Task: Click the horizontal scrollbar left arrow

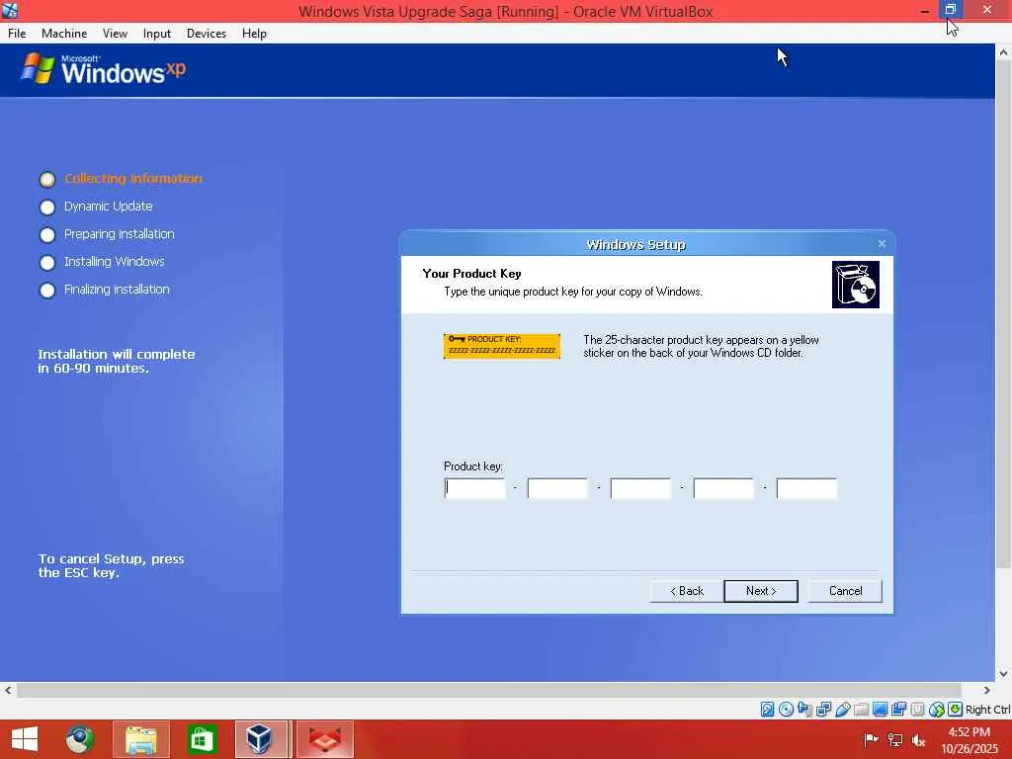Action: click(8, 690)
